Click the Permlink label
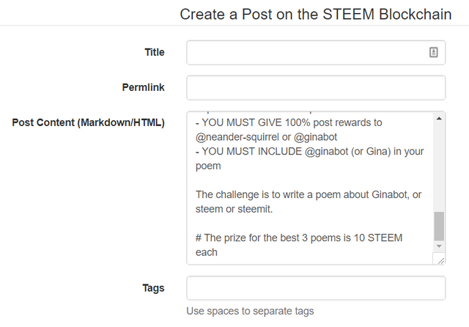 point(143,87)
